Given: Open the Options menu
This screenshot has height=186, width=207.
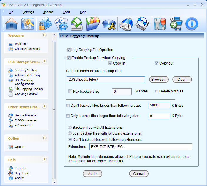Looking at the screenshot, I should tap(48, 12).
